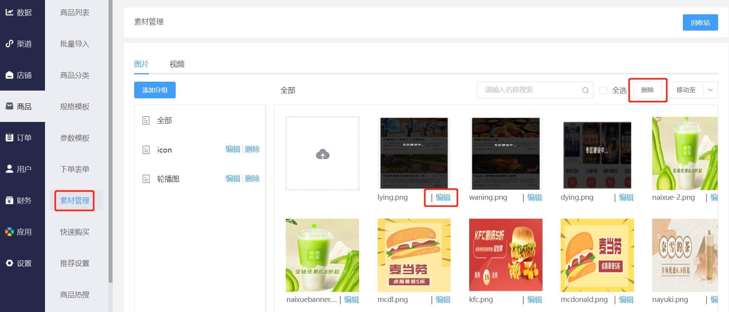Screen dimensions: 729x312
Task: Select the nayuki.png thumbnail
Action: coord(685,255)
